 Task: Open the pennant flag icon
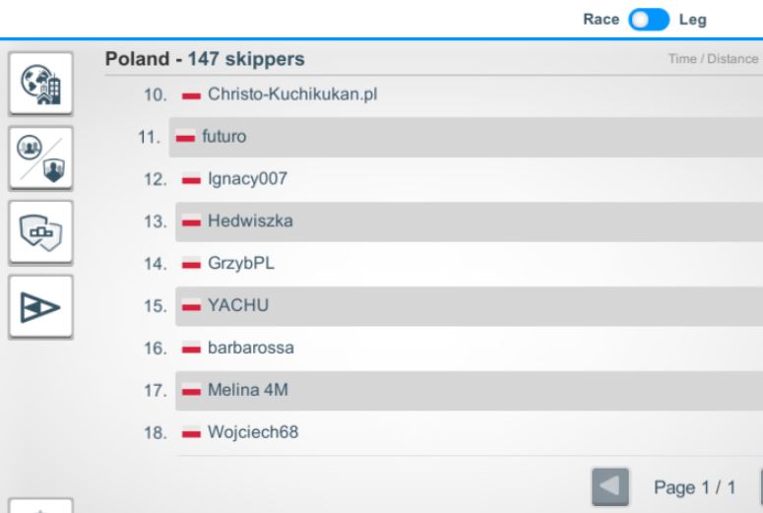click(41, 306)
